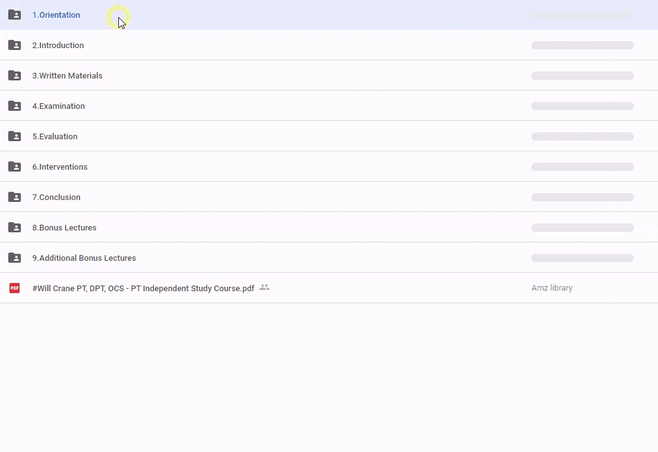The image size is (658, 452).
Task: Select the 3.Written Materials folder name
Action: pyautogui.click(x=67, y=76)
